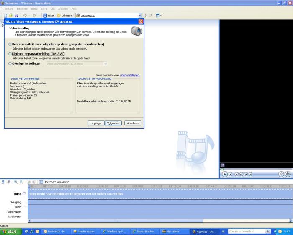Click the Internet Explorer quick launch icon

(32, 232)
